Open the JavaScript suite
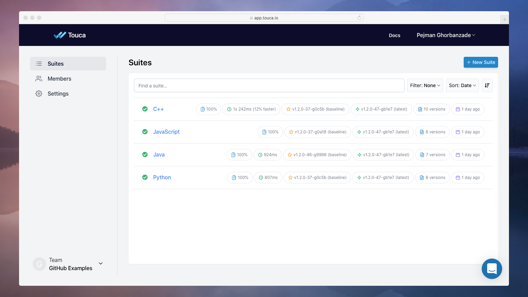The width and height of the screenshot is (528, 297). [166, 132]
